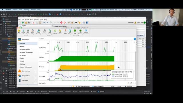Click Add Bookmark toolbar icon

(60, 32)
